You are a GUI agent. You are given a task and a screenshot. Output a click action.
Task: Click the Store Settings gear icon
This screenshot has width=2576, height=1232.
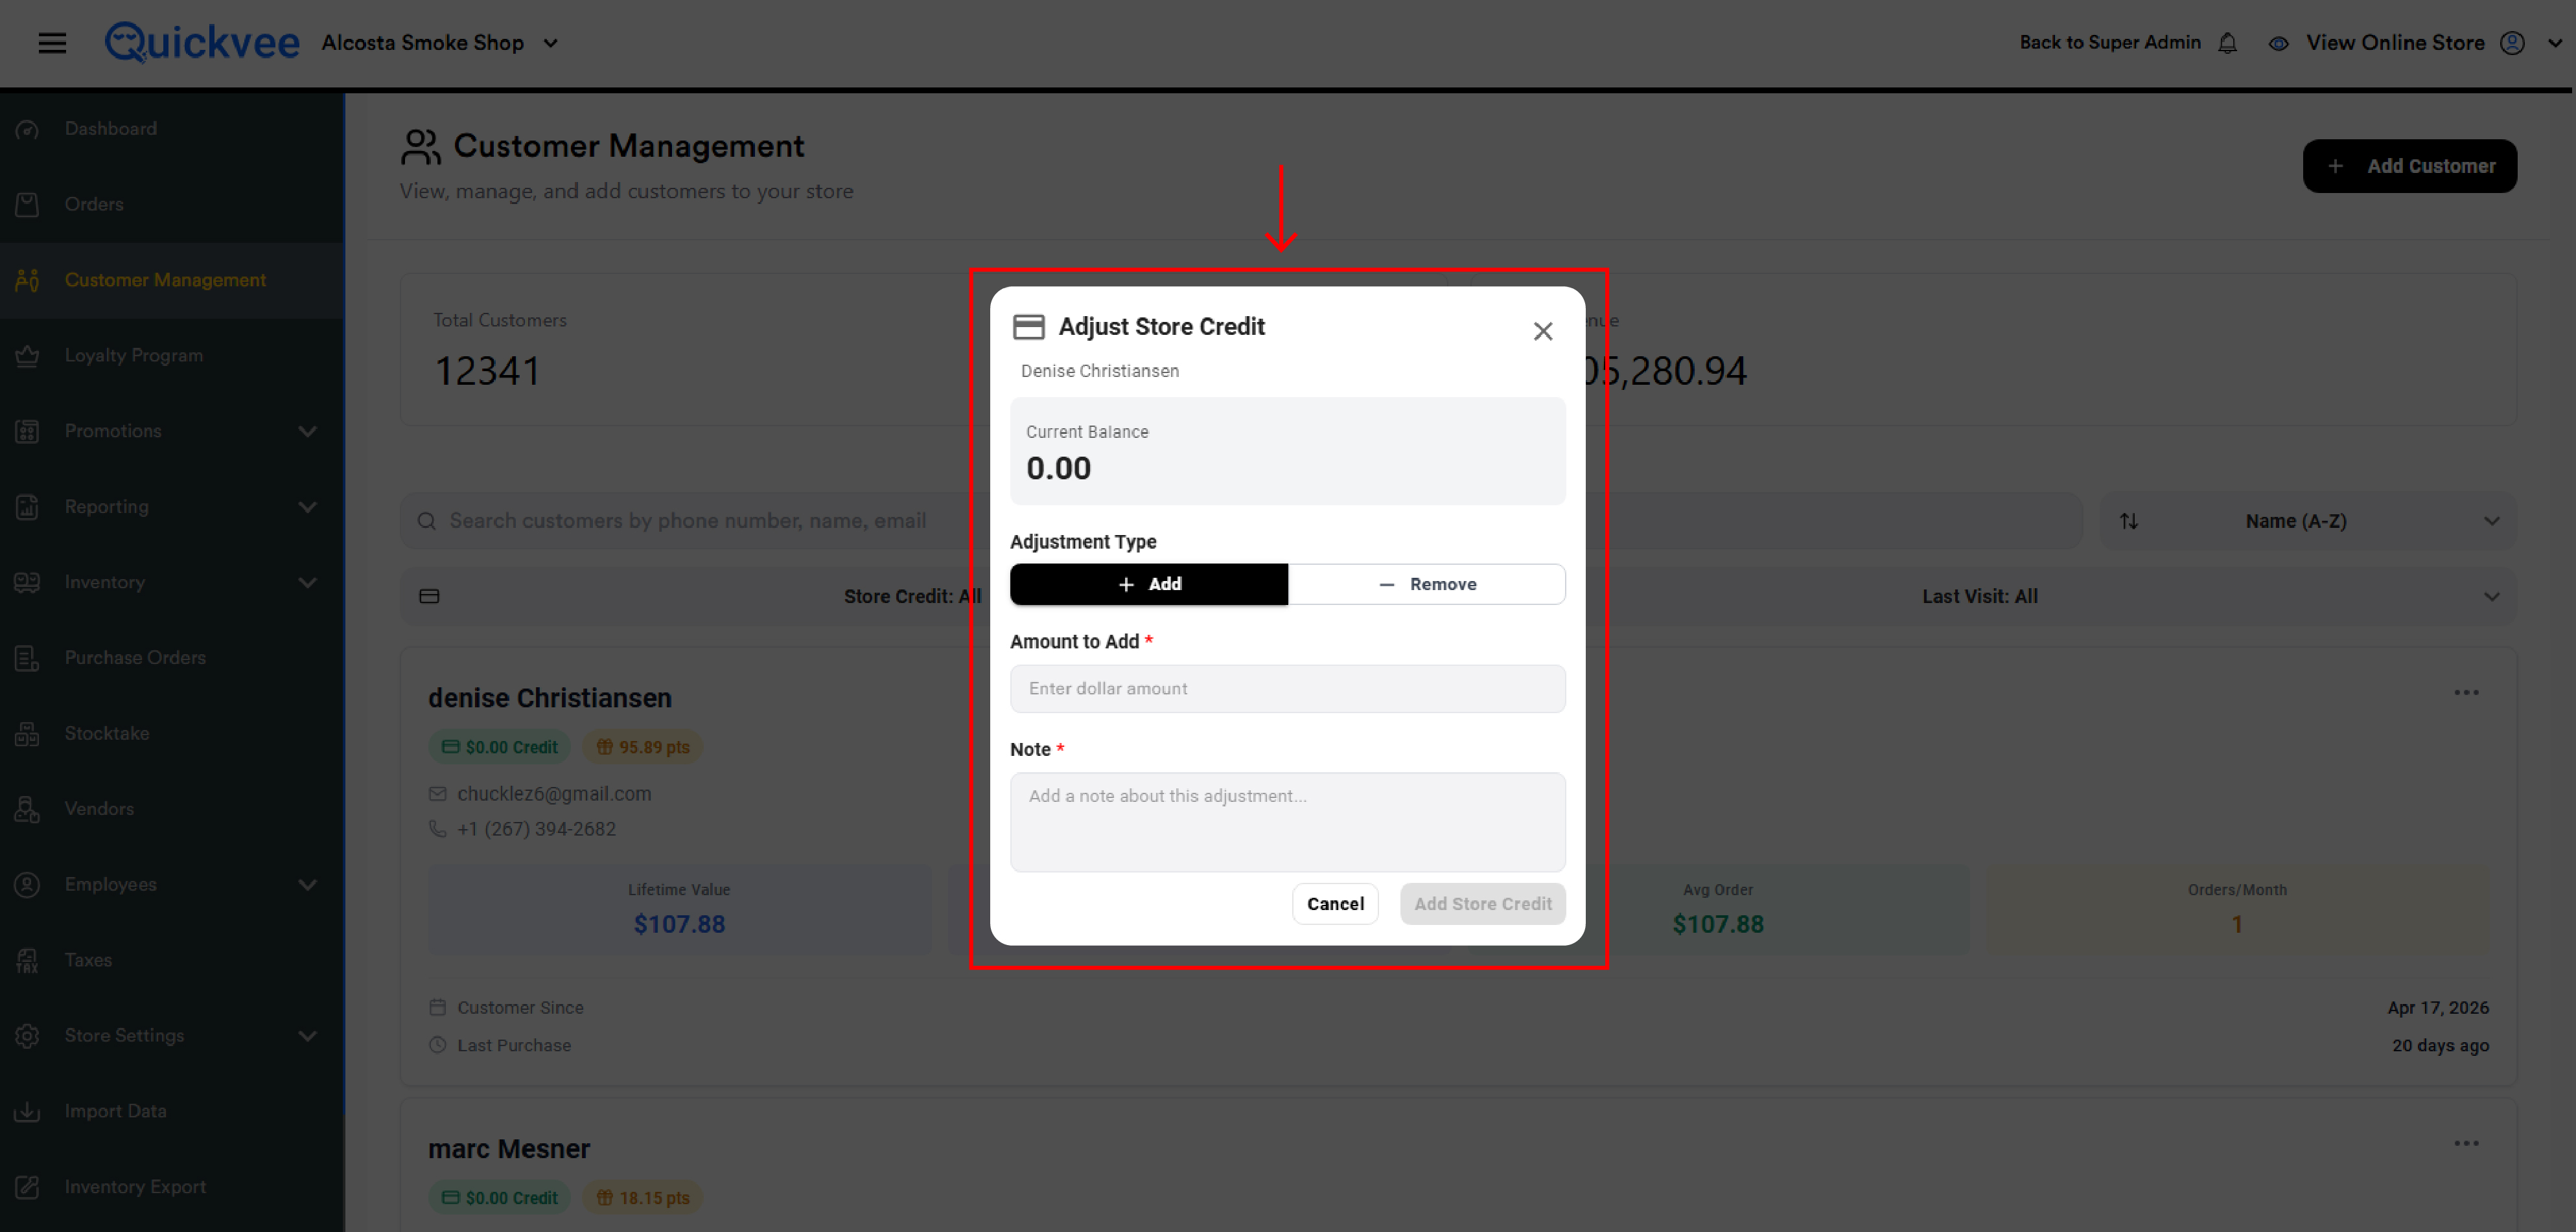27,1036
